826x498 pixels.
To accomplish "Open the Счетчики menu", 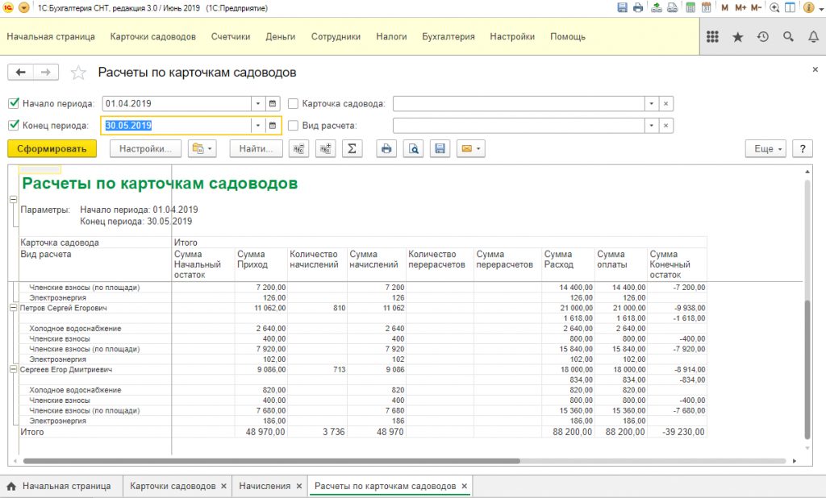I will click(231, 37).
